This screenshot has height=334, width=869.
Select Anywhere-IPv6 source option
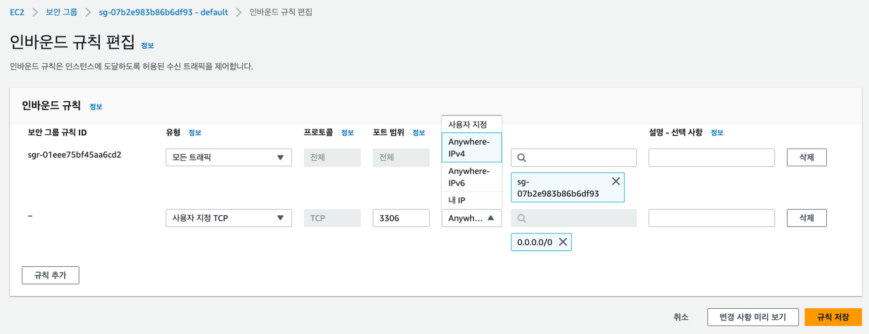pos(472,177)
